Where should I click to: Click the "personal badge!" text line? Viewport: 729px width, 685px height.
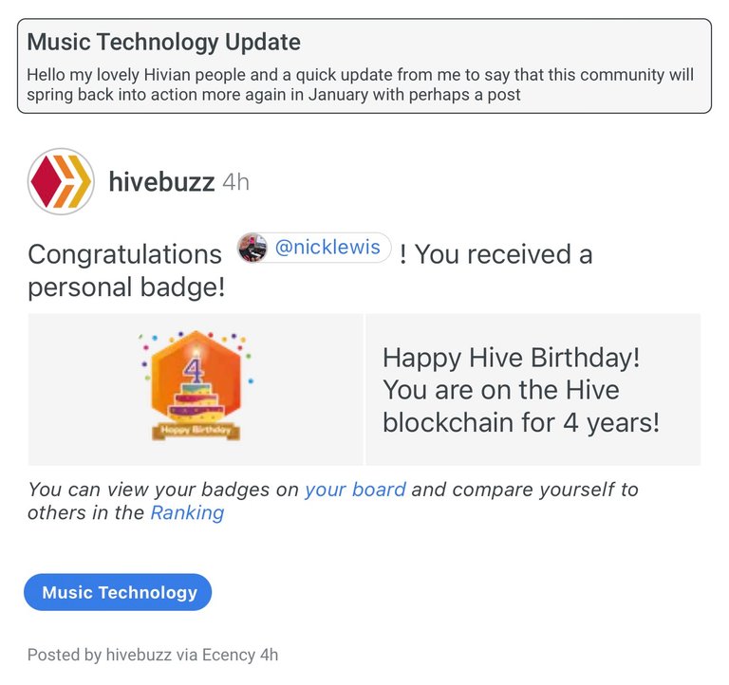point(126,287)
